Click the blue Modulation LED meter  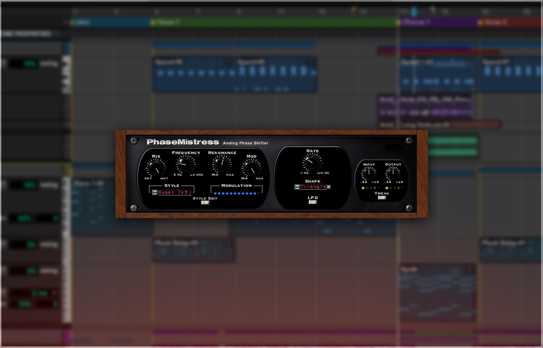point(236,194)
